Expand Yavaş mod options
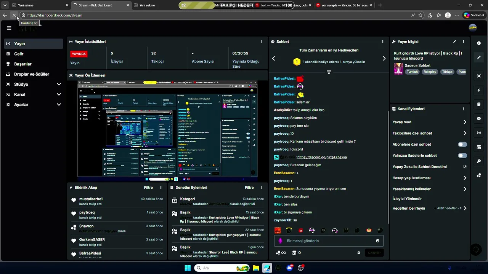488x274 pixels. (x=429, y=122)
